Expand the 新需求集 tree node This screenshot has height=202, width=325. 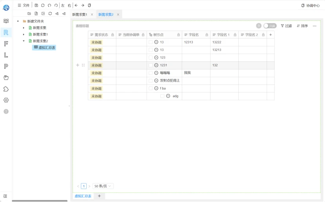(x=24, y=28)
